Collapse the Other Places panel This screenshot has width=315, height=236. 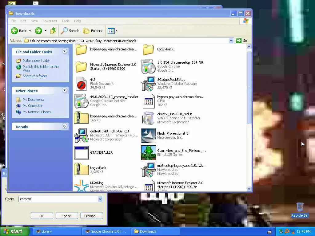64,91
